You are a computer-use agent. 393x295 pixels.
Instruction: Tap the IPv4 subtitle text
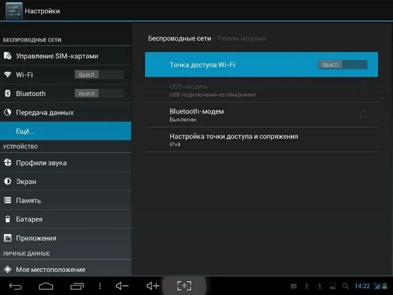[x=174, y=145]
